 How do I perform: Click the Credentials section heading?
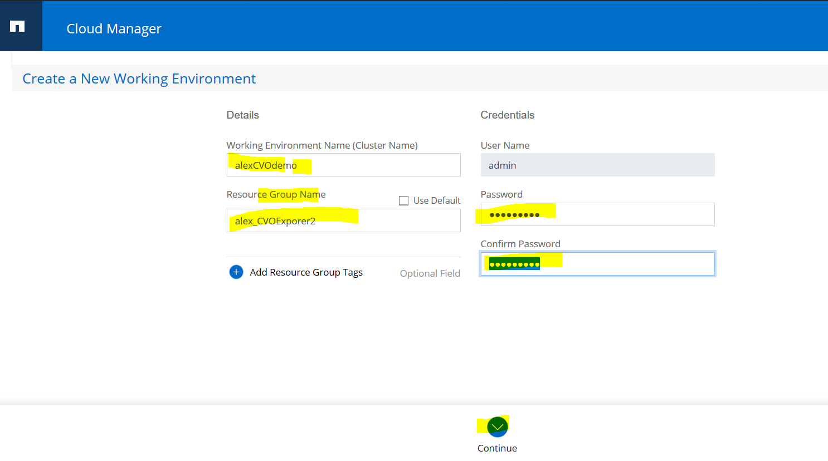tap(508, 115)
